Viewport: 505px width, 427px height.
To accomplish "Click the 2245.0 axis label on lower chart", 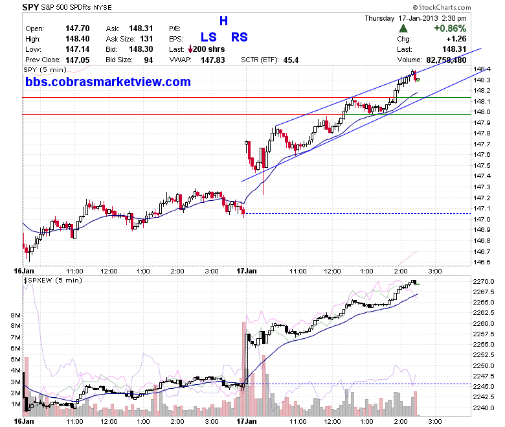I will click(x=484, y=386).
